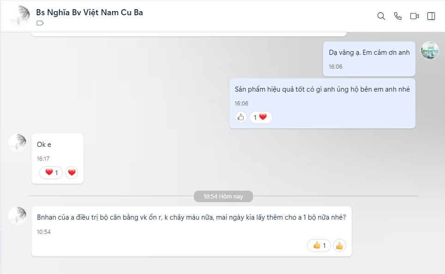Open search in conversation with magnifier icon
This screenshot has height=274, width=445.
pos(381,16)
